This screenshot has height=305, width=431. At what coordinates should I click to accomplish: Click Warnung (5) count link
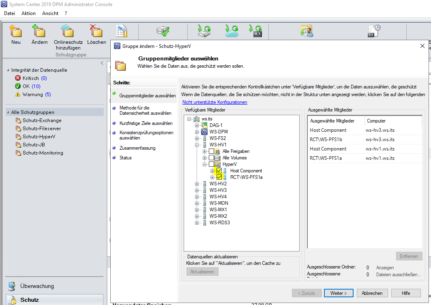(x=48, y=95)
